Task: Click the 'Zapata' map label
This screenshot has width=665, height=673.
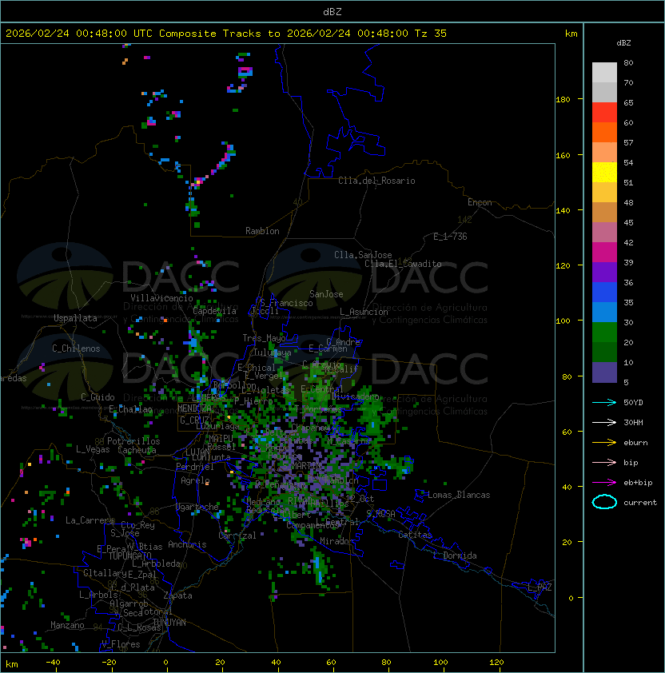Action: (177, 595)
